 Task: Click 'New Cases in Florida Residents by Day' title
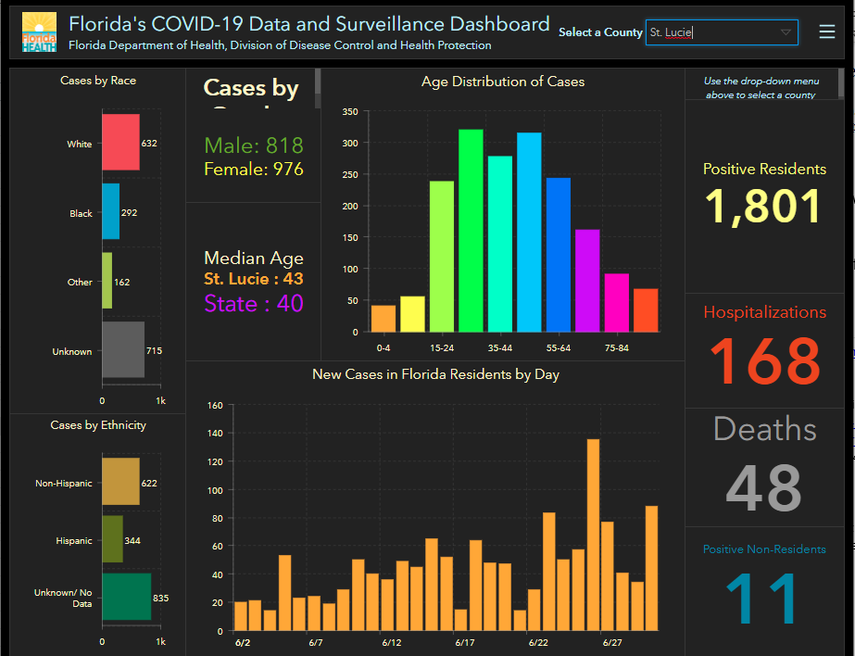point(435,374)
